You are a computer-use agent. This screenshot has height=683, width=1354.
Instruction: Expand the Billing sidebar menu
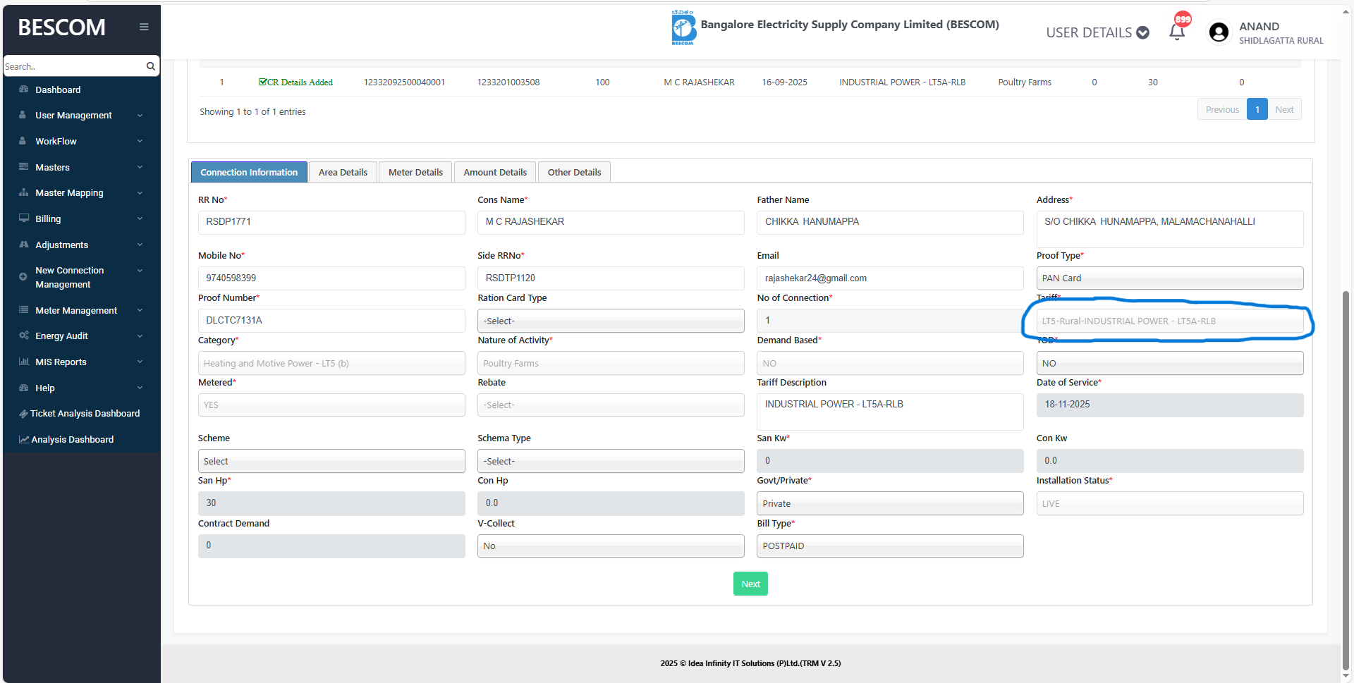point(82,219)
